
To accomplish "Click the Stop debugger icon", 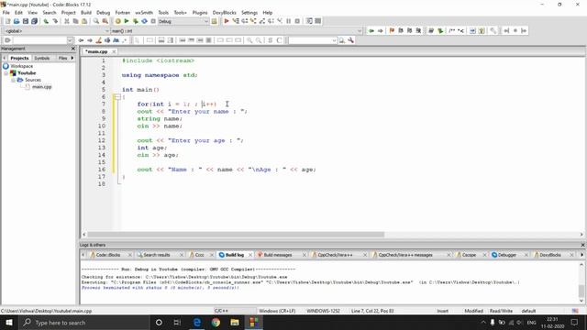I will pyautogui.click(x=297, y=21).
